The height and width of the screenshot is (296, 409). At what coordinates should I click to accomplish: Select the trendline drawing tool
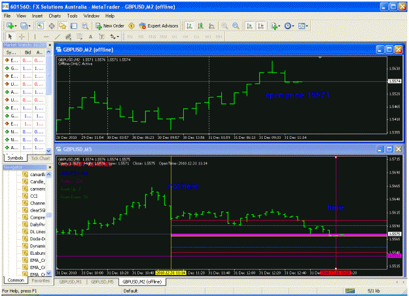[58, 37]
